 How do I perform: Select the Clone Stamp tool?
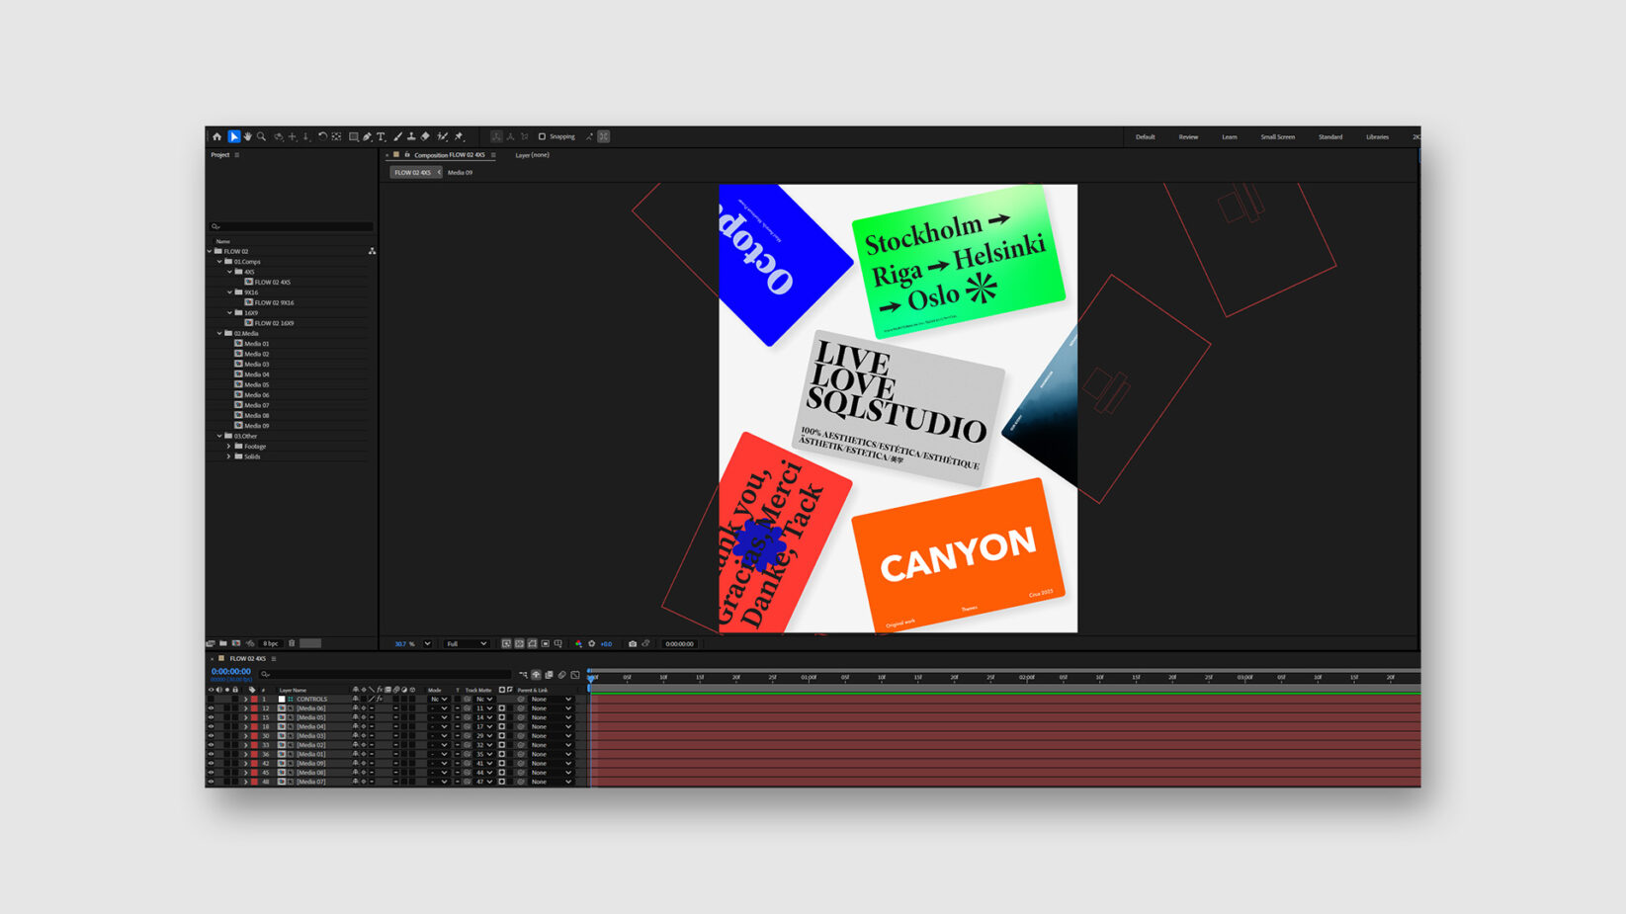tap(411, 136)
